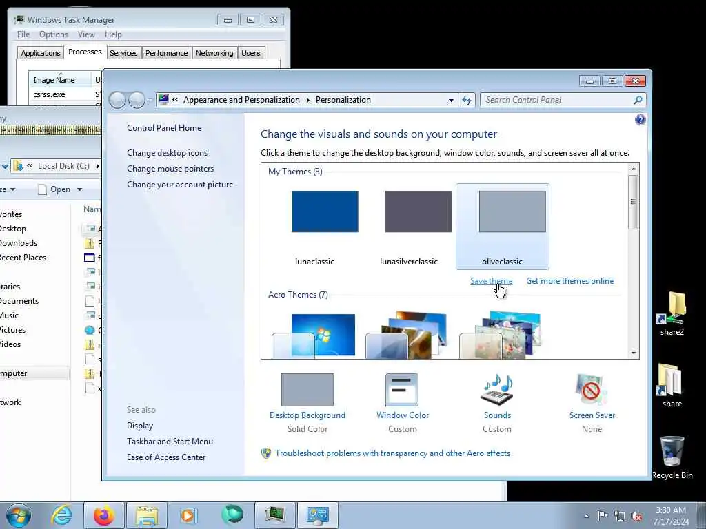Click Change mouse pointers
Viewport: 706px width, 529px height.
(x=170, y=168)
